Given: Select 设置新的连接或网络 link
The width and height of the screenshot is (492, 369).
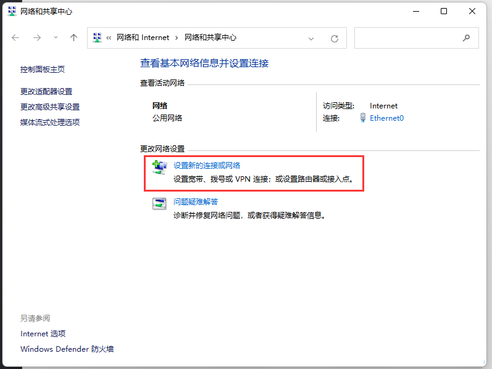Looking at the screenshot, I should (x=207, y=165).
